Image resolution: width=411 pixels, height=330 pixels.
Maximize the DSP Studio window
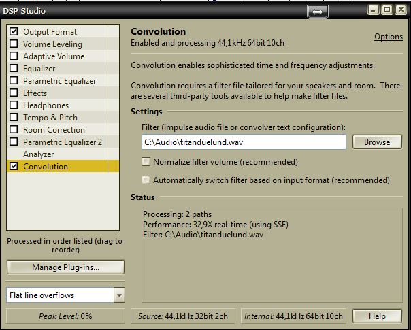387,10
